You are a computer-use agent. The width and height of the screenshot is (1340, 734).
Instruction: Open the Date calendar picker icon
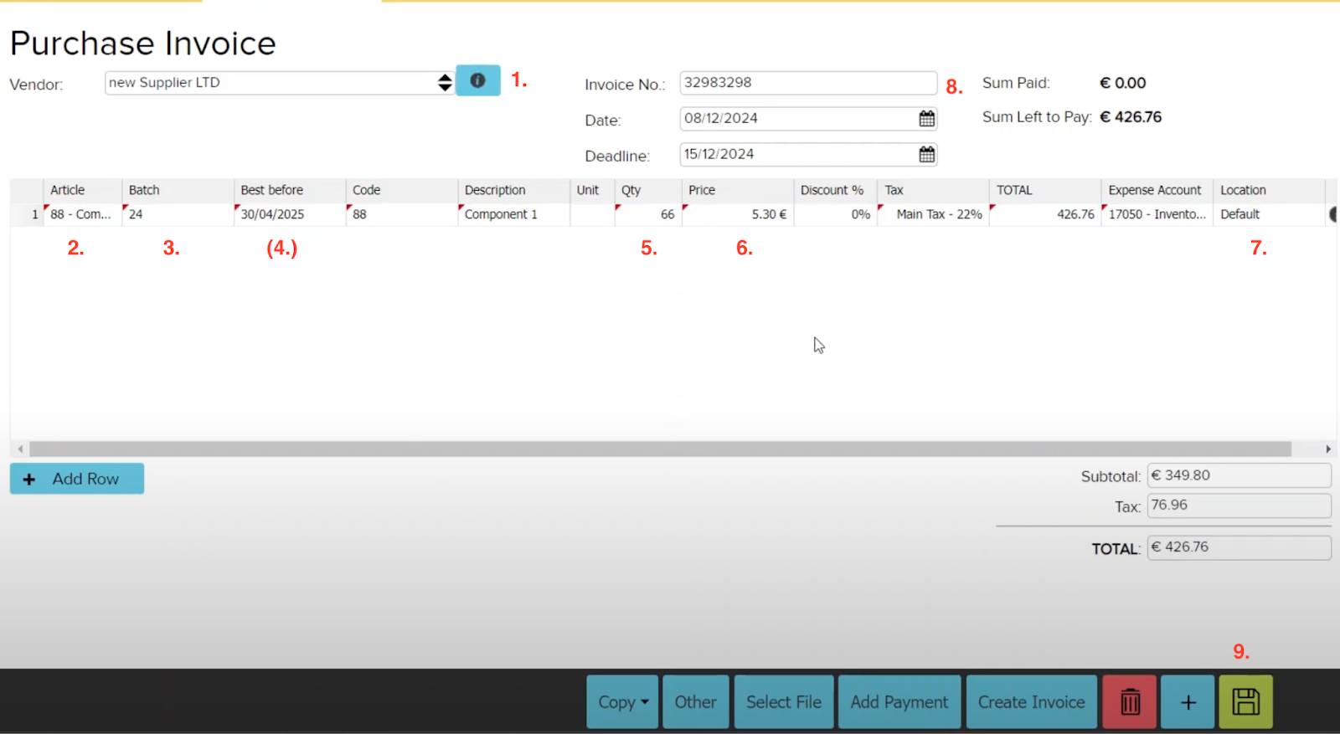click(x=926, y=119)
